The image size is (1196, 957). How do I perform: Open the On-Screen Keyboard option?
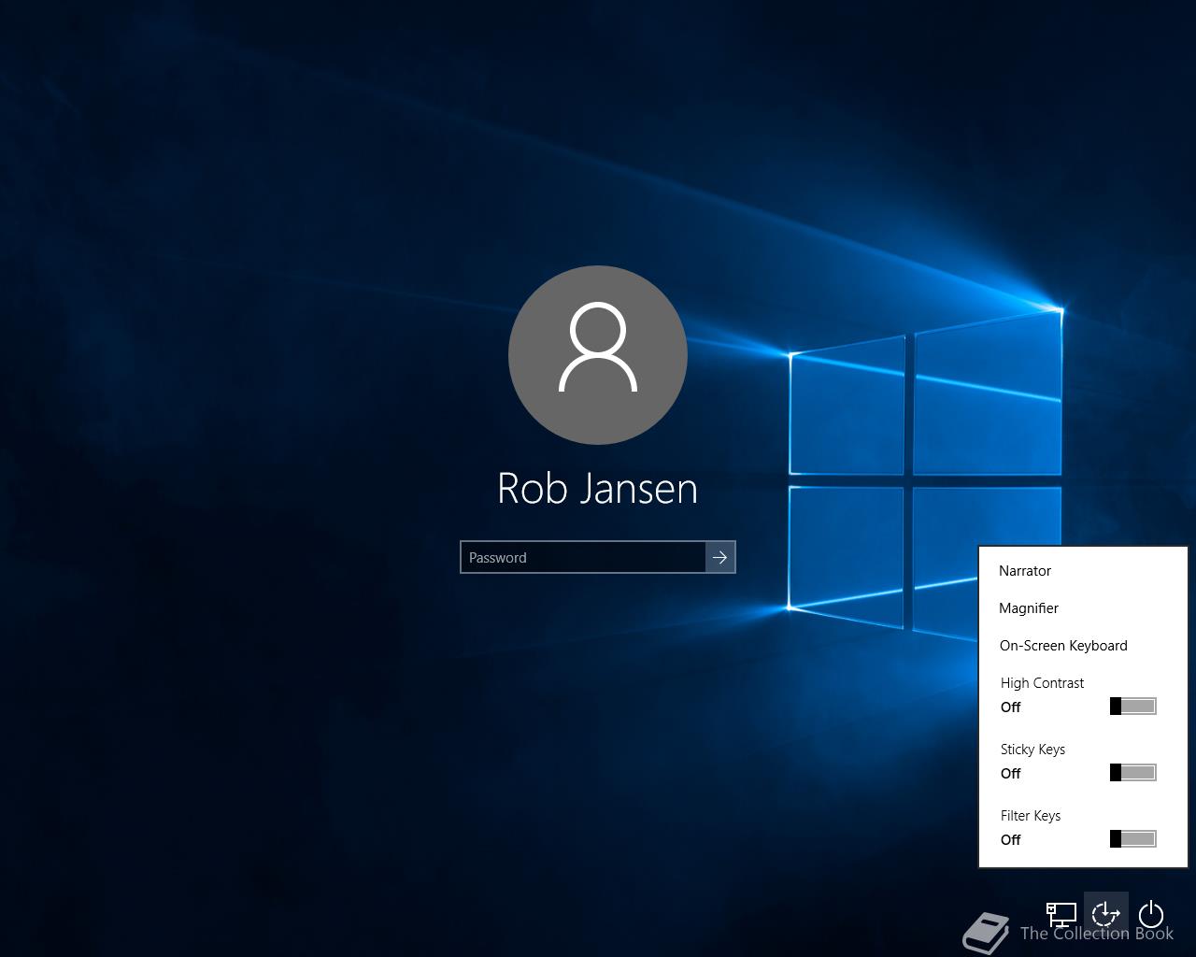pyautogui.click(x=1063, y=646)
